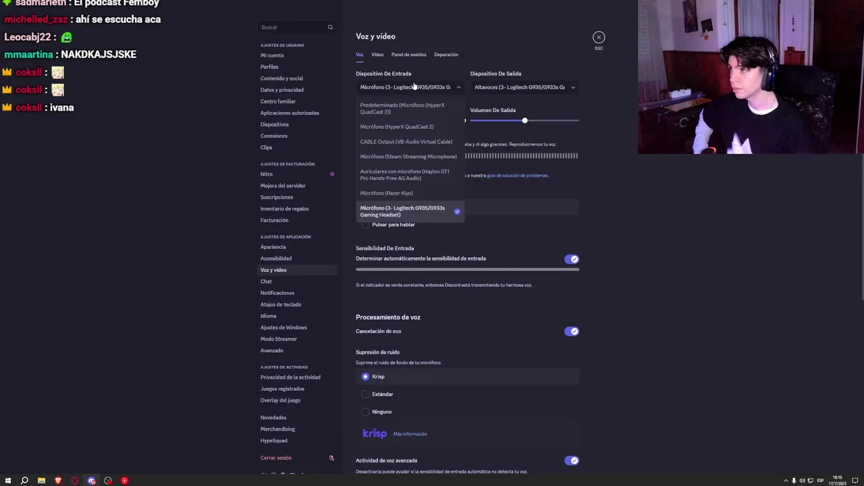Open Windows taskbar search

coord(24,481)
